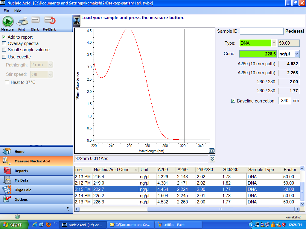The height and width of the screenshot is (231, 306).
Task: Open the ng/µl concentration unit dropdown
Action: tap(297, 54)
